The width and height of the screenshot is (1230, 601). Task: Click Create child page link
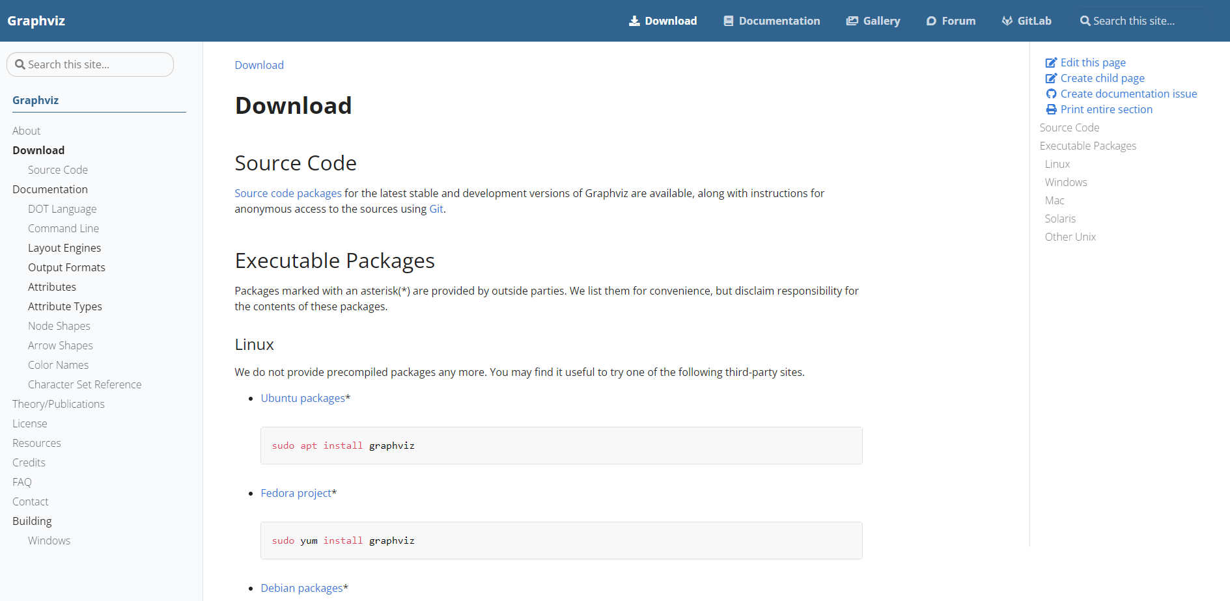point(1102,78)
